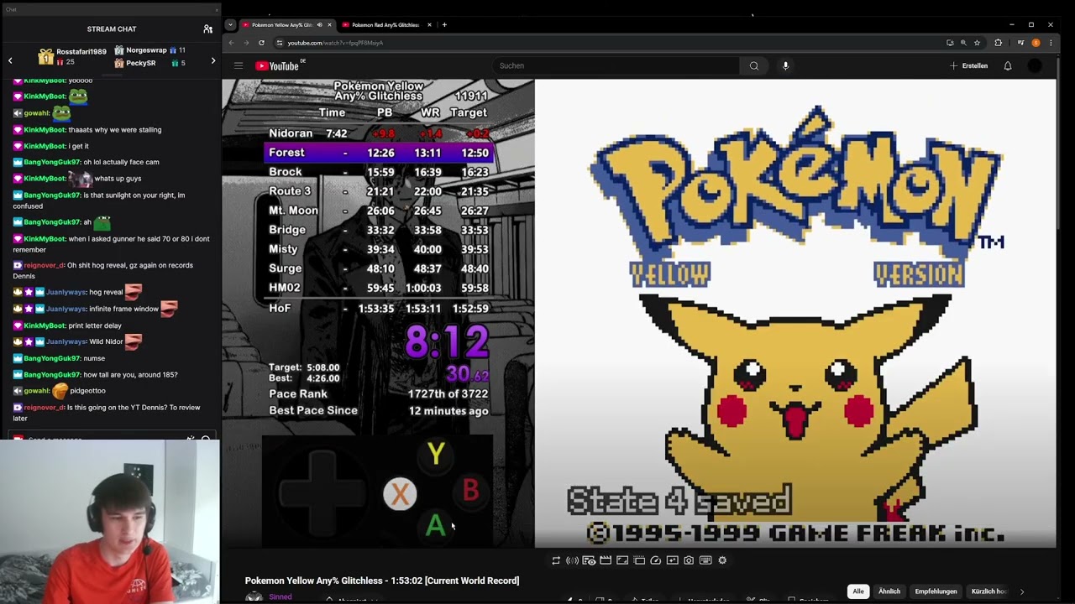Open the keyboard shortcuts icon below video
The width and height of the screenshot is (1075, 604).
(705, 560)
